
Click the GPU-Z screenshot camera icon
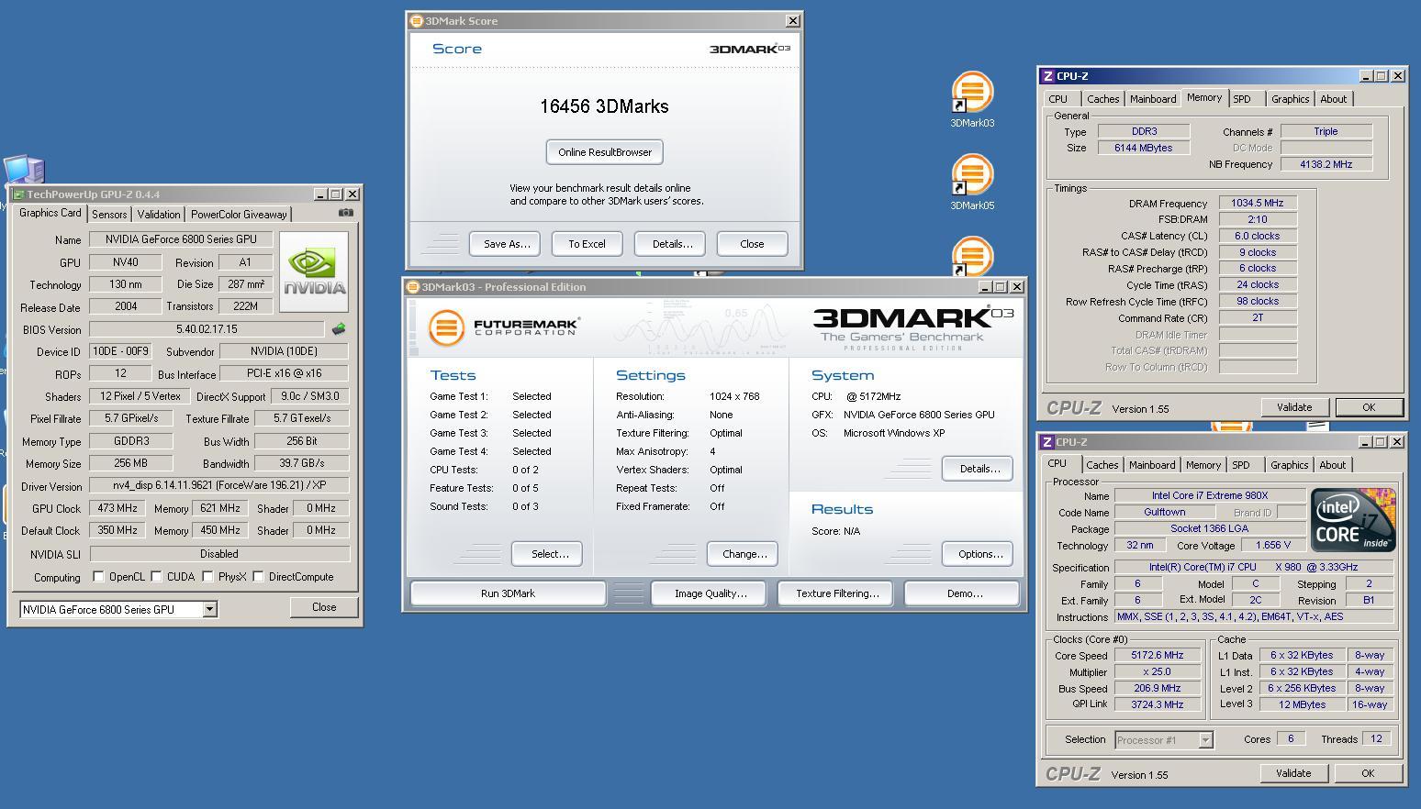(345, 213)
